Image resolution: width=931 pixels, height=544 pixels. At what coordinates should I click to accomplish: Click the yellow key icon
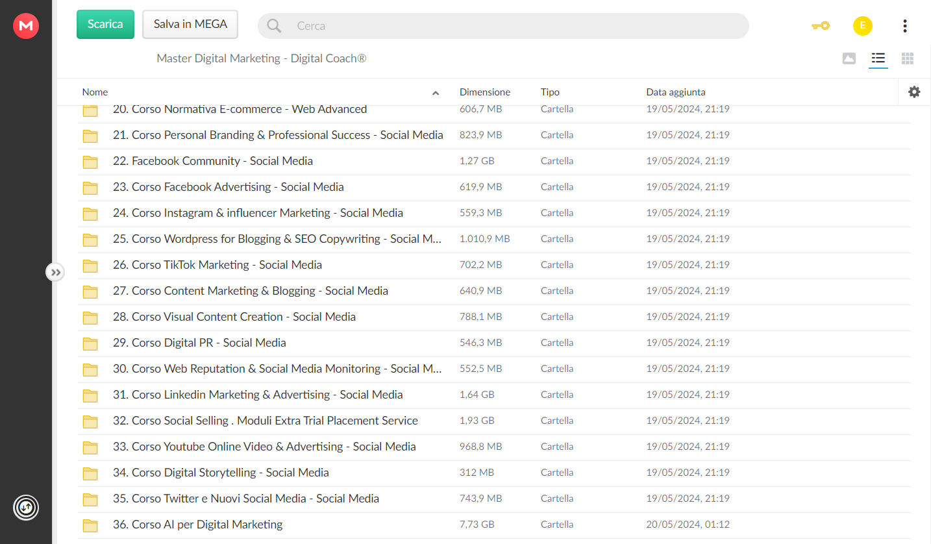pos(821,26)
